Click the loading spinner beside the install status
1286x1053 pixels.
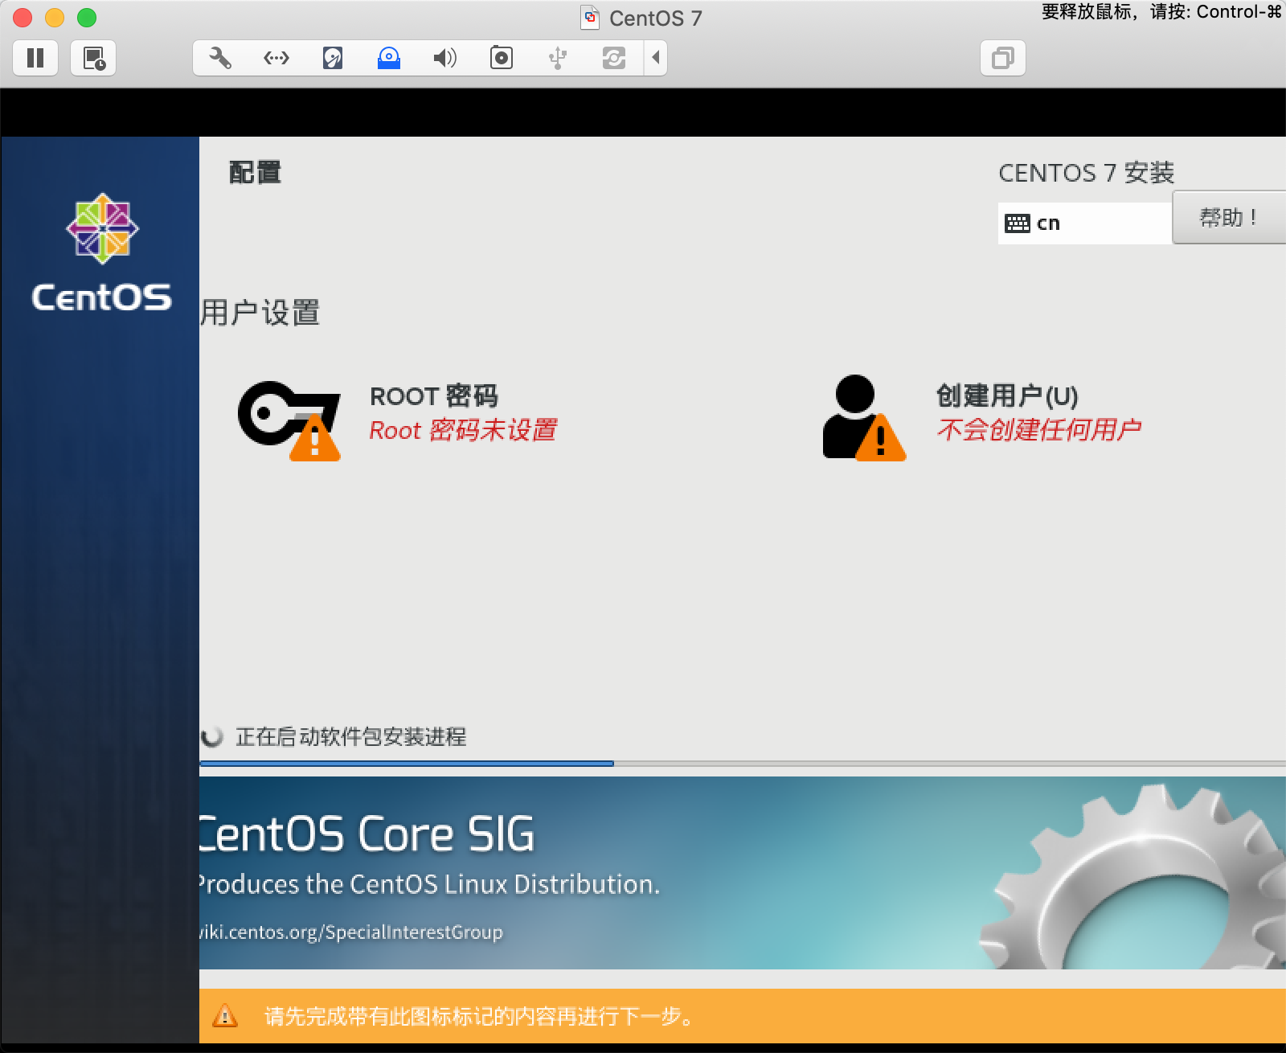tap(211, 736)
